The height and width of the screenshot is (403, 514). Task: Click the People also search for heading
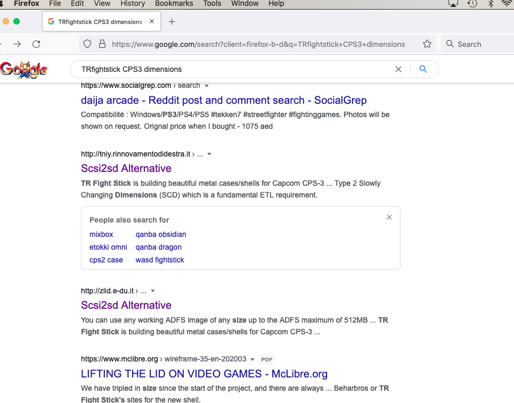(129, 220)
